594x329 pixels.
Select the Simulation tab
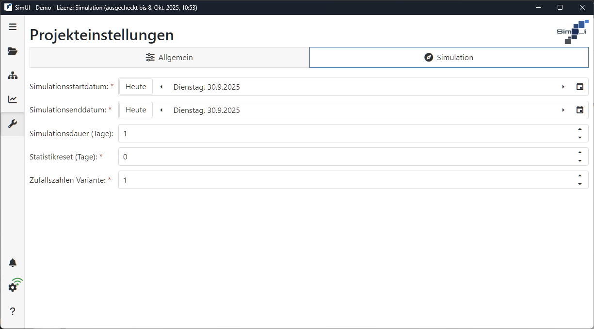449,57
